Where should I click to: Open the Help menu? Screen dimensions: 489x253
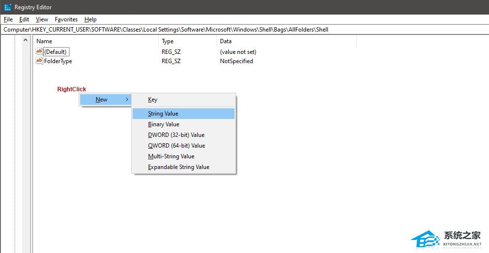click(x=90, y=19)
